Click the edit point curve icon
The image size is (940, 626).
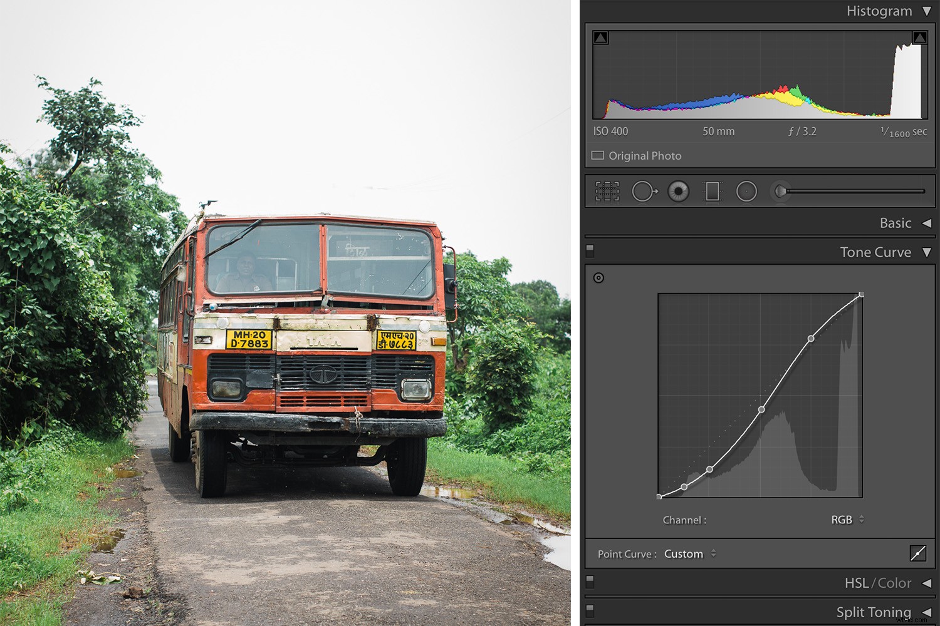pos(917,553)
